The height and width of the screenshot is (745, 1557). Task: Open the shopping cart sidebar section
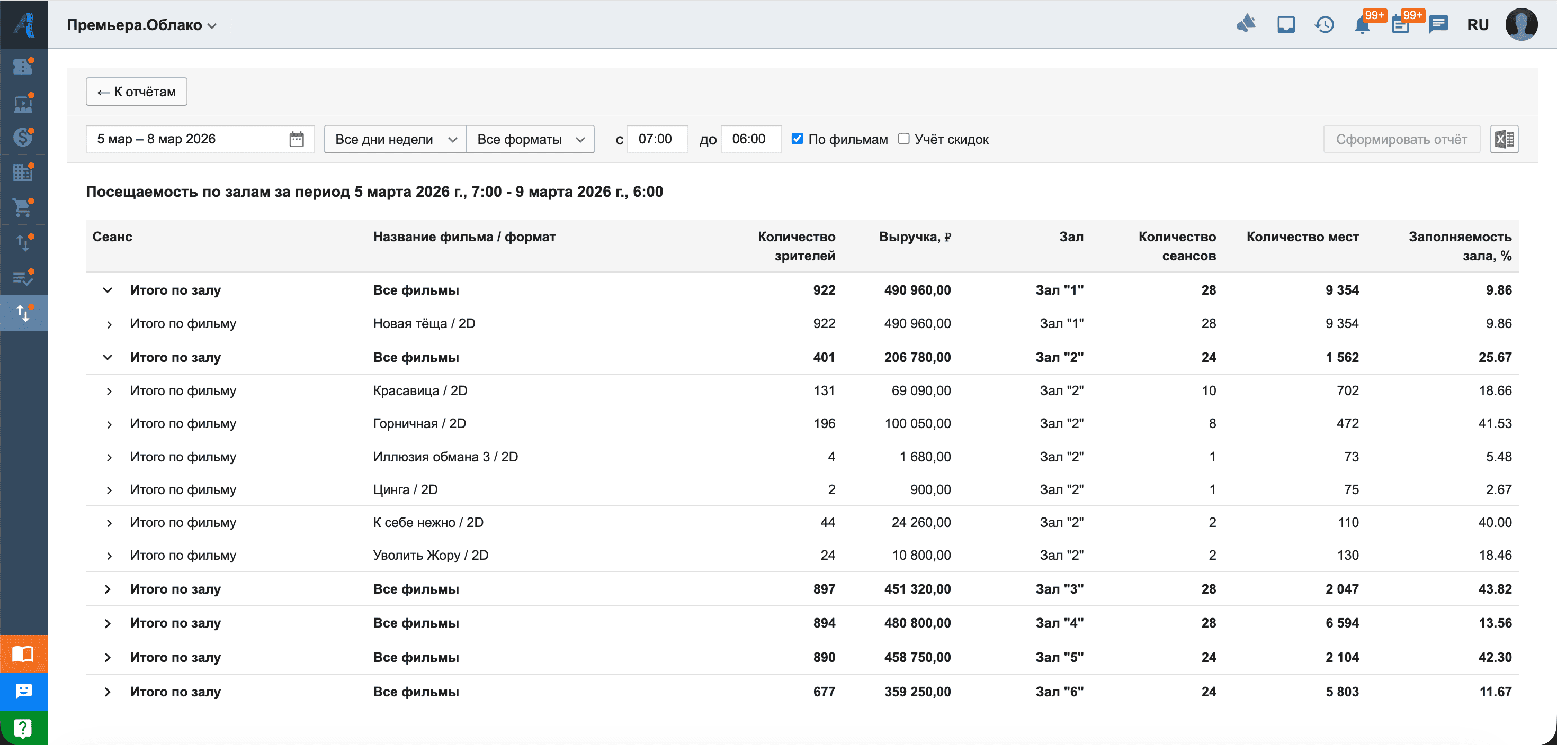click(23, 208)
